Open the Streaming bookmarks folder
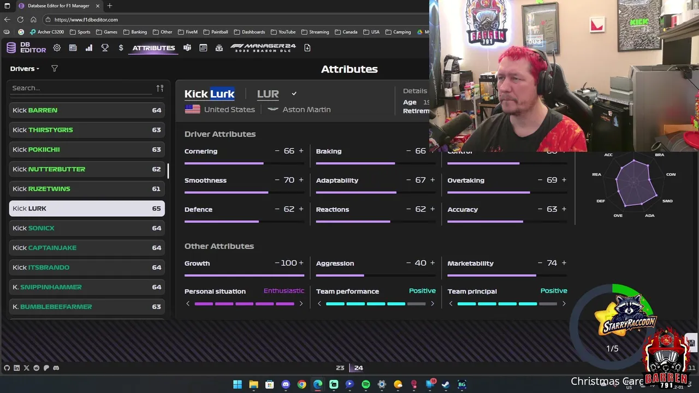 coord(315,32)
